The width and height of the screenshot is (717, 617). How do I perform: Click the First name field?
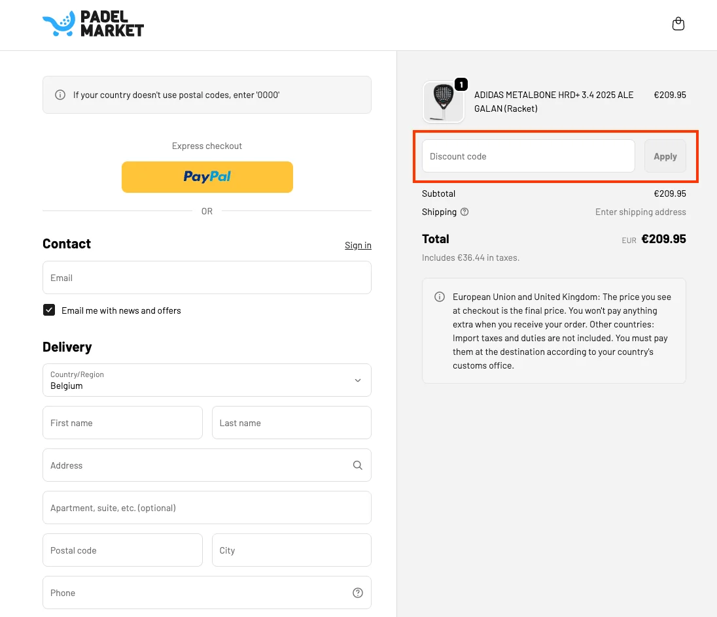(122, 423)
